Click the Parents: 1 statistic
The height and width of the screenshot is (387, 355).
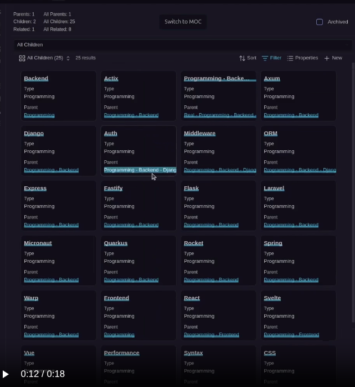pos(24,14)
